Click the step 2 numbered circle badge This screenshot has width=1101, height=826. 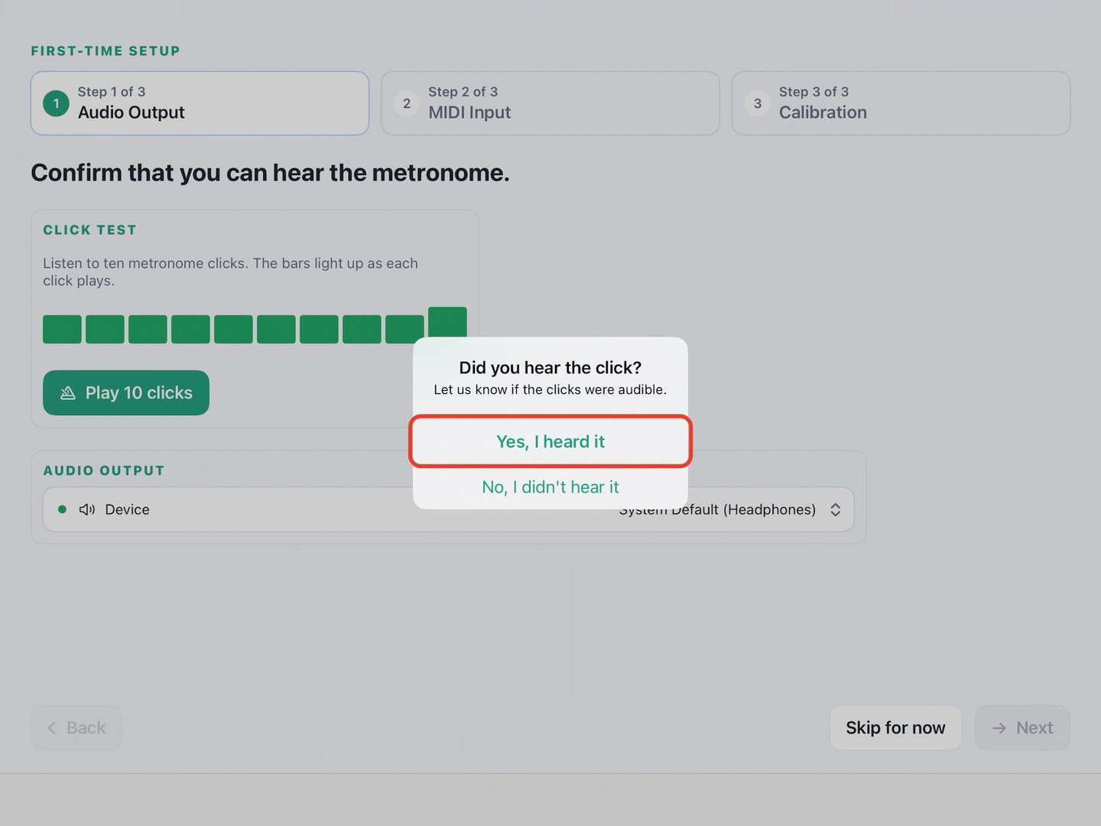click(x=407, y=103)
